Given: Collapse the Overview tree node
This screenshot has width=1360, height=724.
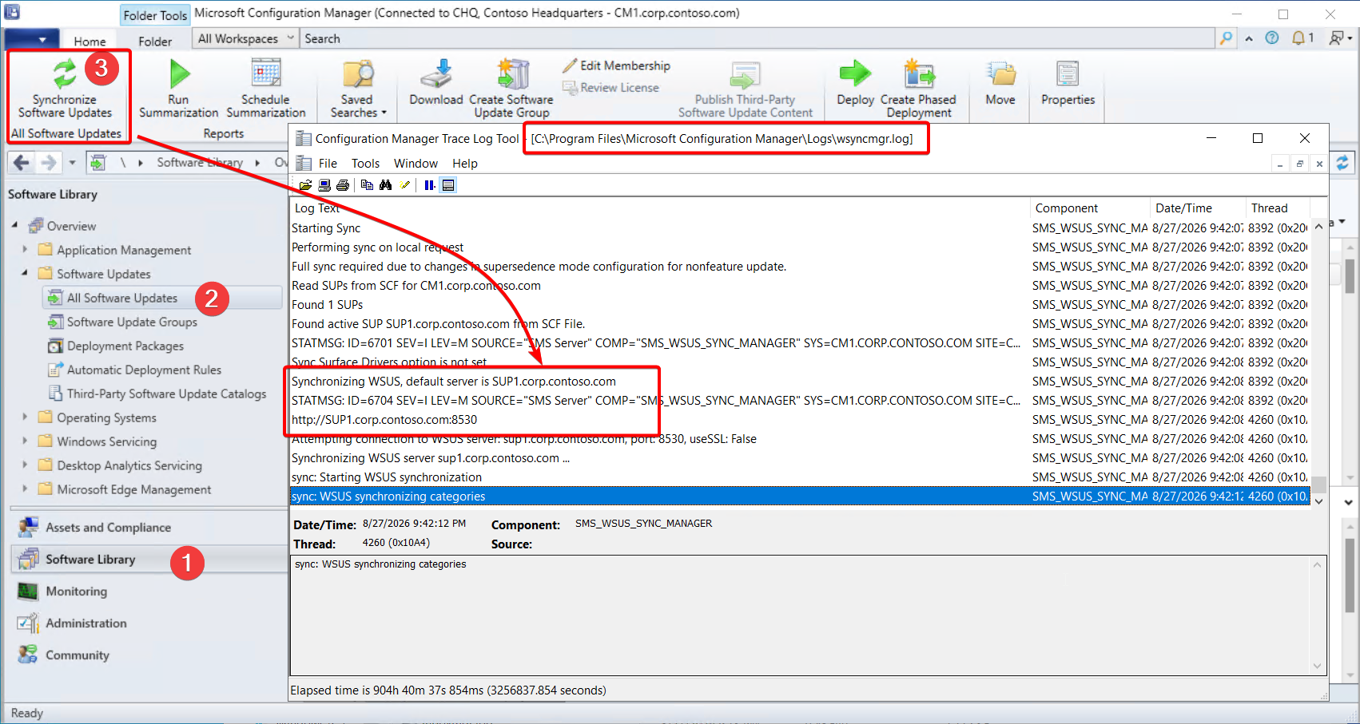Looking at the screenshot, I should [x=14, y=226].
